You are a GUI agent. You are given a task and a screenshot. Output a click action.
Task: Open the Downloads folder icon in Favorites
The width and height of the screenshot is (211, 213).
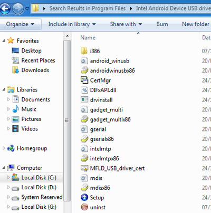click(x=15, y=70)
